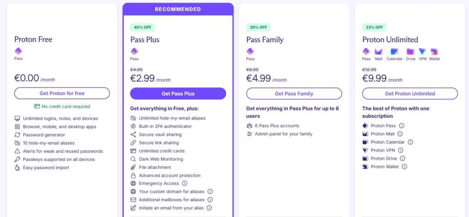Image resolution: width=469 pixels, height=217 pixels.
Task: Open the info icon beside Proton Mail
Action: pyautogui.click(x=400, y=134)
